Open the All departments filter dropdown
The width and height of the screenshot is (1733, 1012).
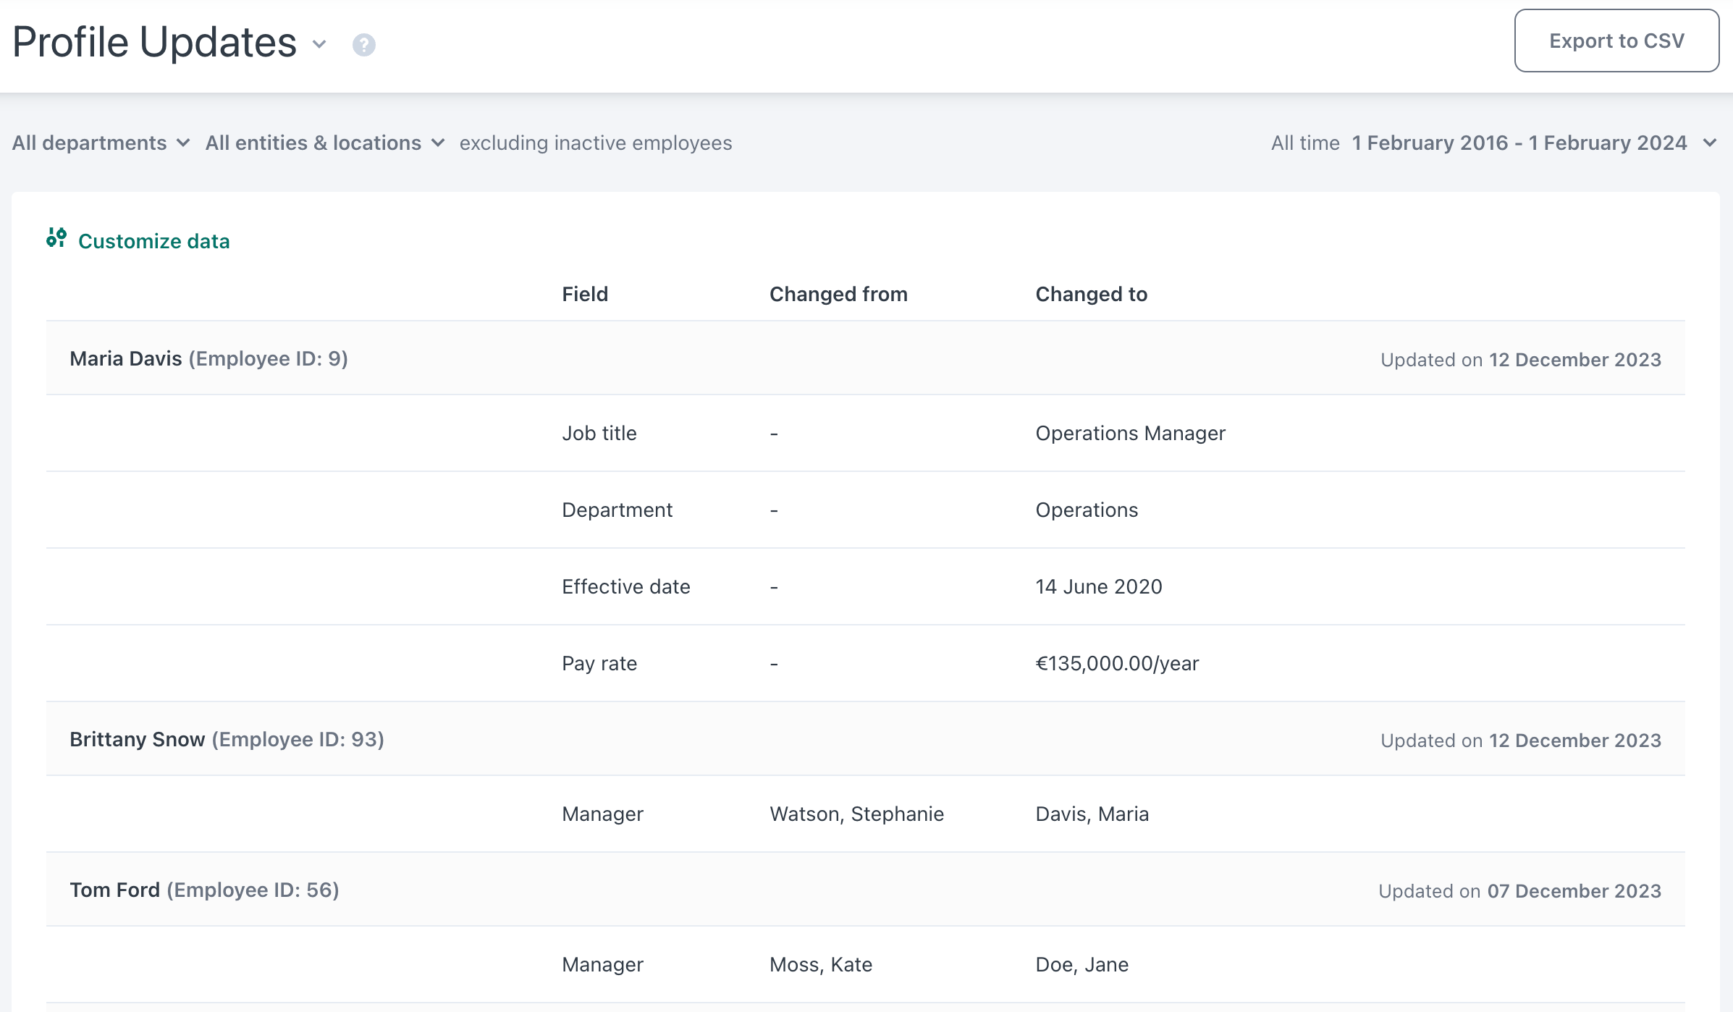coord(101,143)
